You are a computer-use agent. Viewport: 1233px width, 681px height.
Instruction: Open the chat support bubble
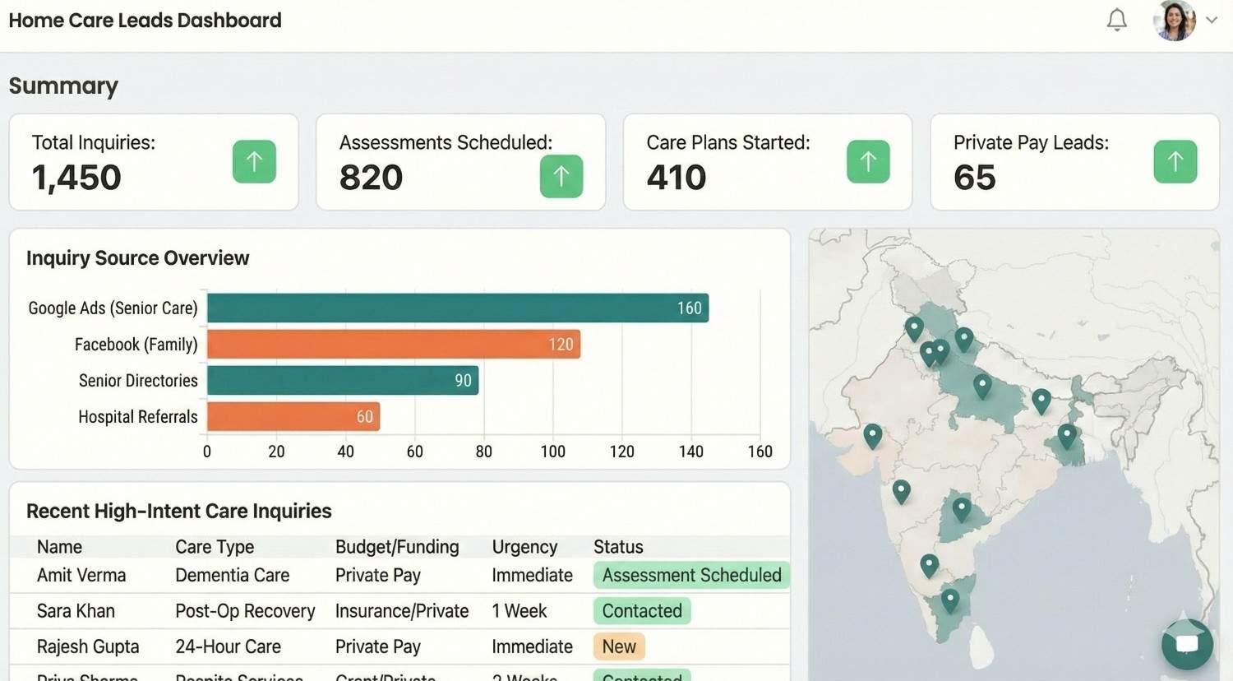pyautogui.click(x=1186, y=644)
